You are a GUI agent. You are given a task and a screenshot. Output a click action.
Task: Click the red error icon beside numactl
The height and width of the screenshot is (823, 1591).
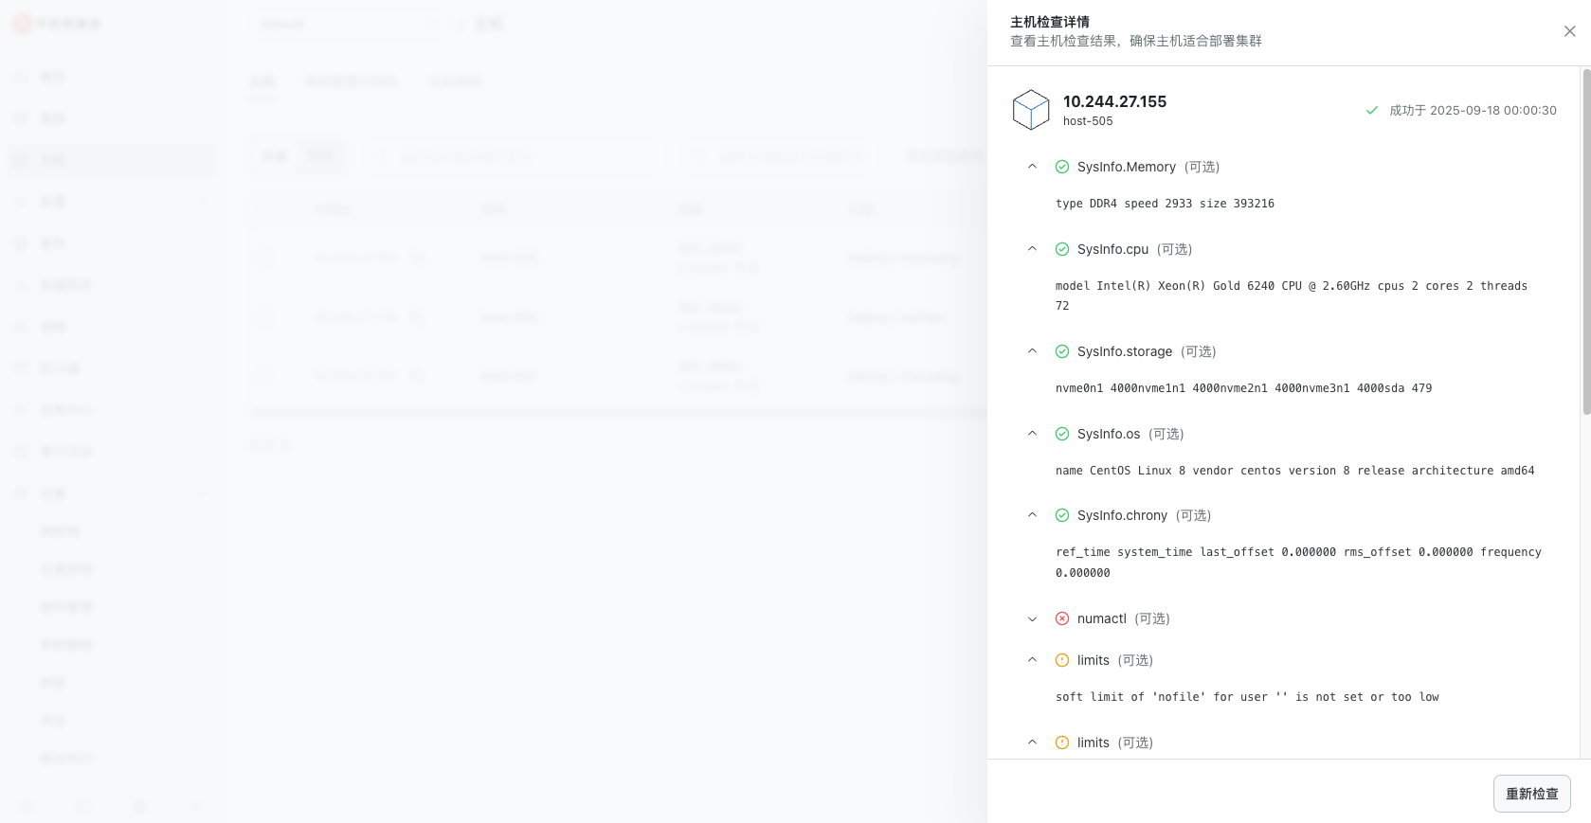(1062, 618)
